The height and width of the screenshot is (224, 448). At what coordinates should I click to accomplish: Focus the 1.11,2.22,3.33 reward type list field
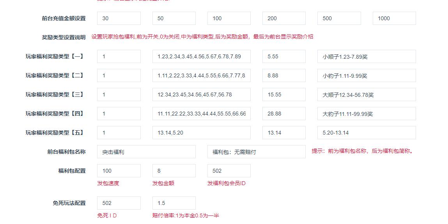[x=202, y=75]
